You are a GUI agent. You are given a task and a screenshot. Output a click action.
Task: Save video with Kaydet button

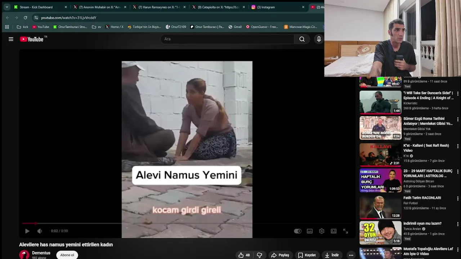(x=307, y=255)
